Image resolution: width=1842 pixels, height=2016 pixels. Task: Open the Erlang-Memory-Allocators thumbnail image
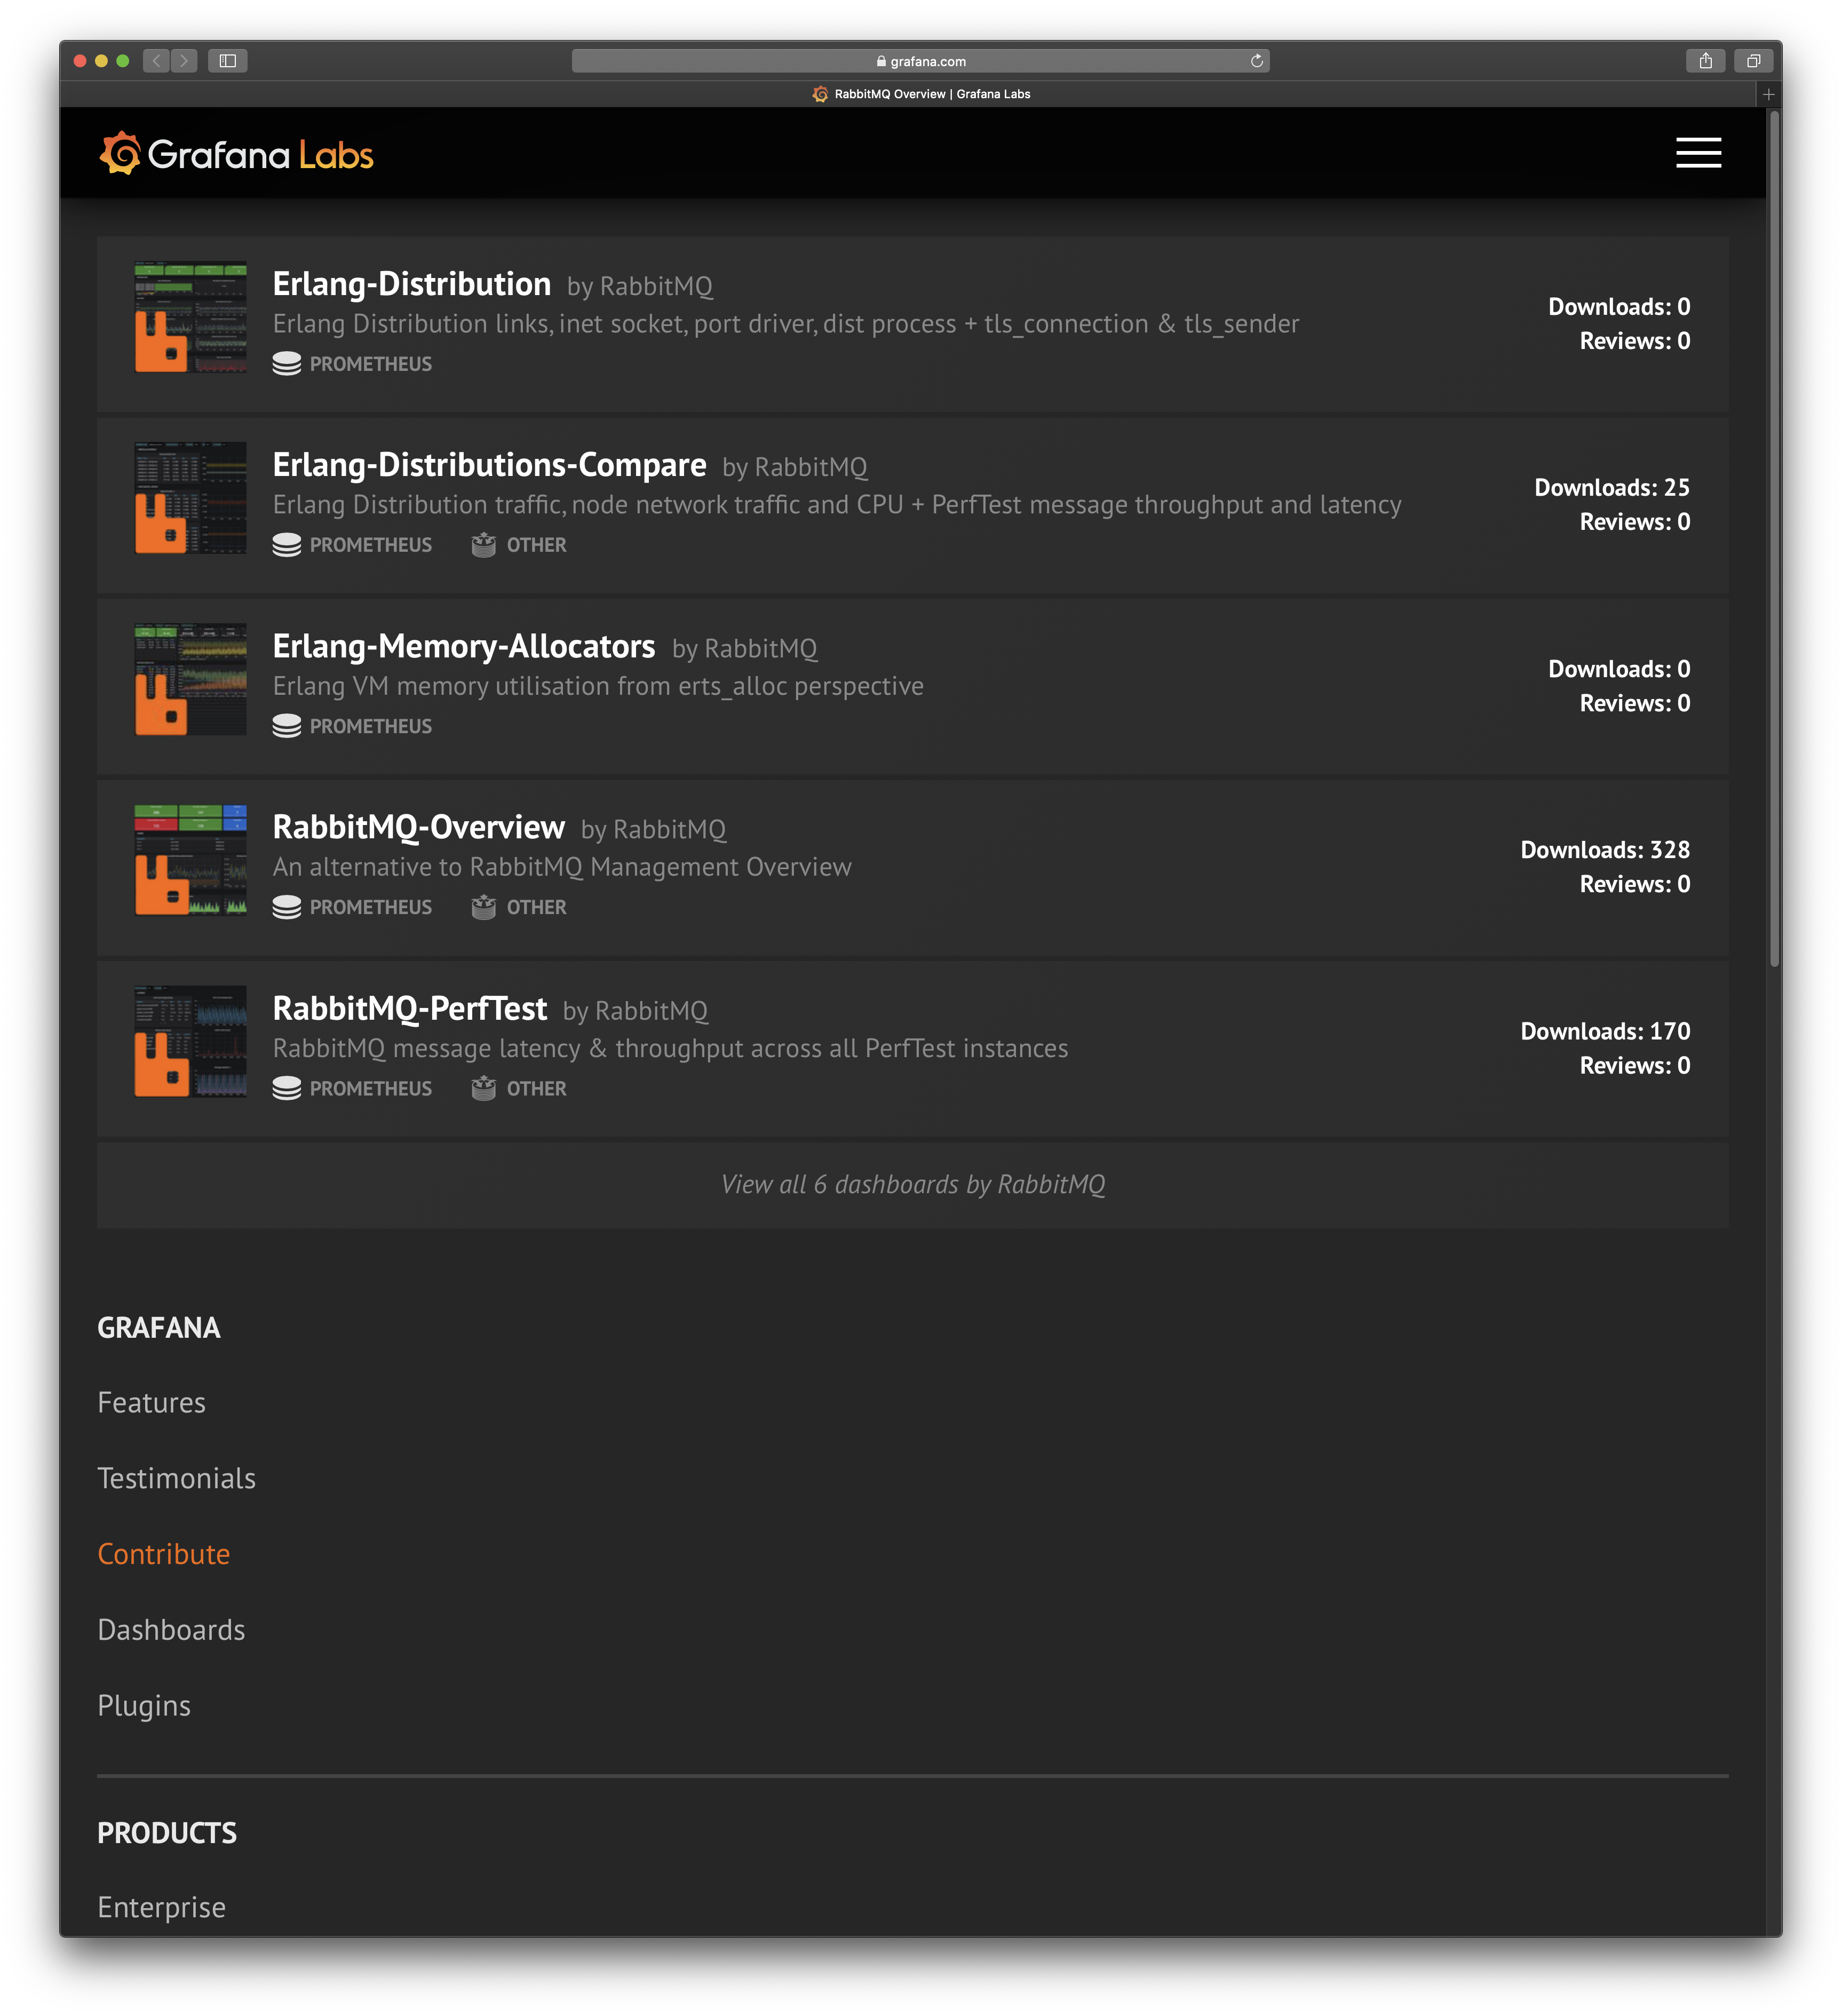pyautogui.click(x=190, y=680)
